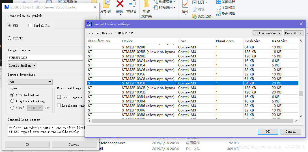
Task: Click OK in Target Device Settings dialog
Action: pyautogui.click(x=268, y=131)
